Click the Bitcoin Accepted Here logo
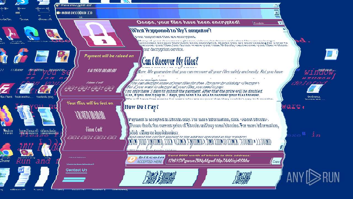 [x=145, y=160]
